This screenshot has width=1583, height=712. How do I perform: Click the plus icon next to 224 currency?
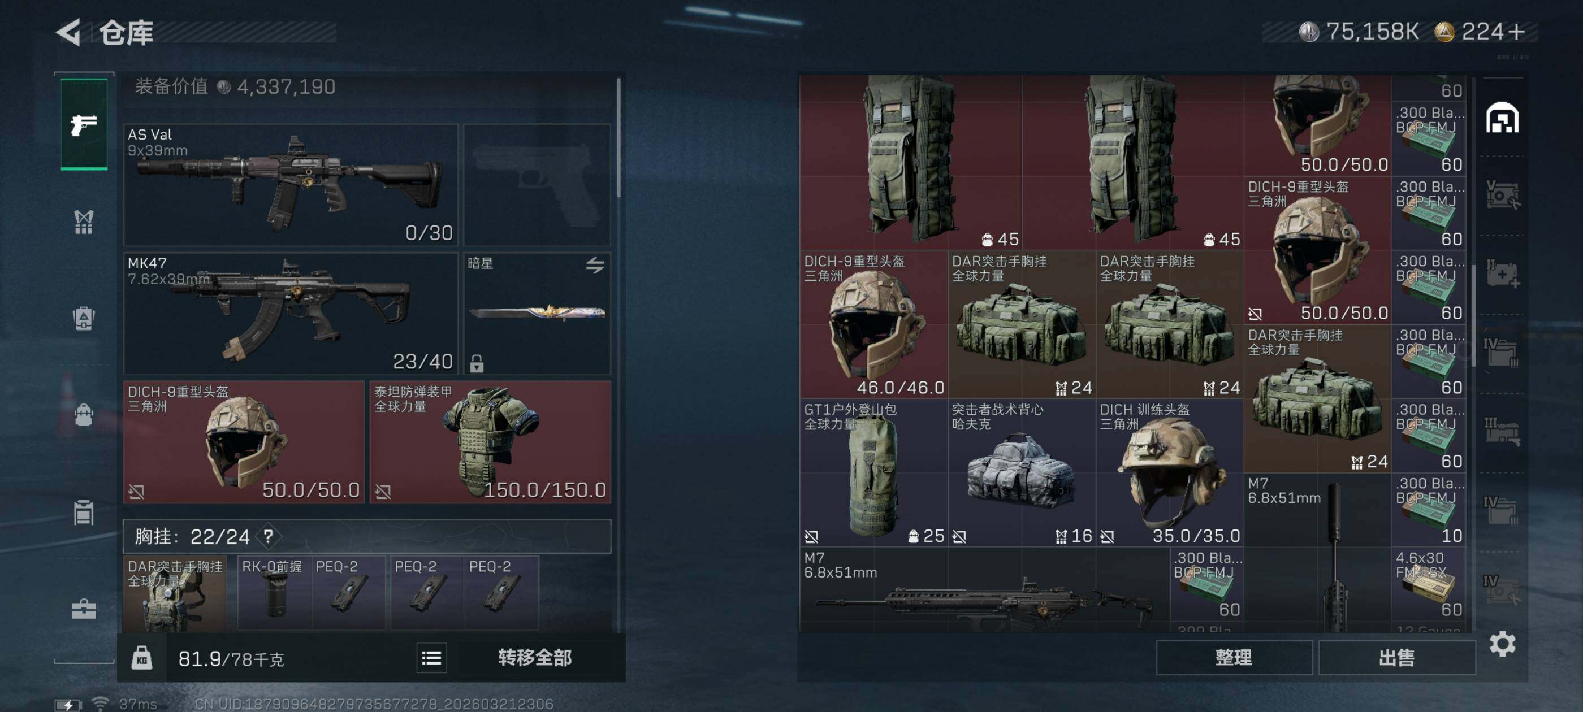pos(1517,32)
